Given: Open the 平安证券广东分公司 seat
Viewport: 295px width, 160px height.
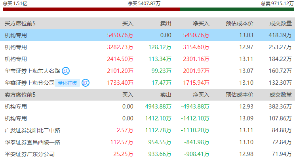Looking at the screenshot, I should 30,154.
